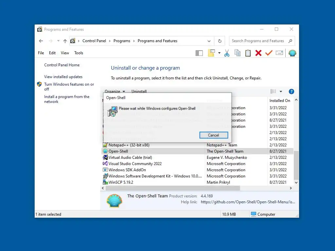
Task: Click the Open-Shell list row icon
Action: pos(105,151)
